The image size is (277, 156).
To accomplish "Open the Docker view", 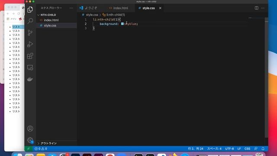I will [x=30, y=79].
